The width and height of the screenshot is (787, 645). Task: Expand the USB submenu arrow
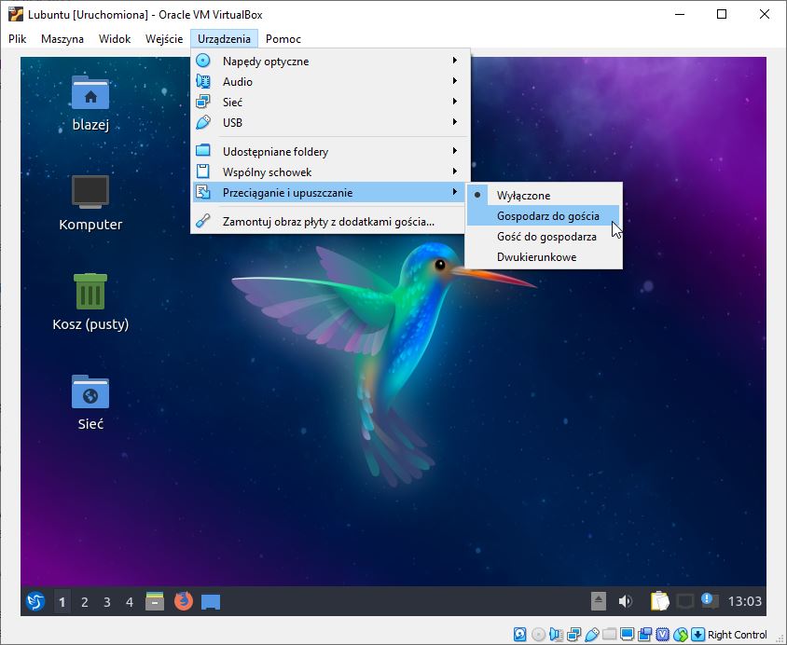(x=454, y=122)
